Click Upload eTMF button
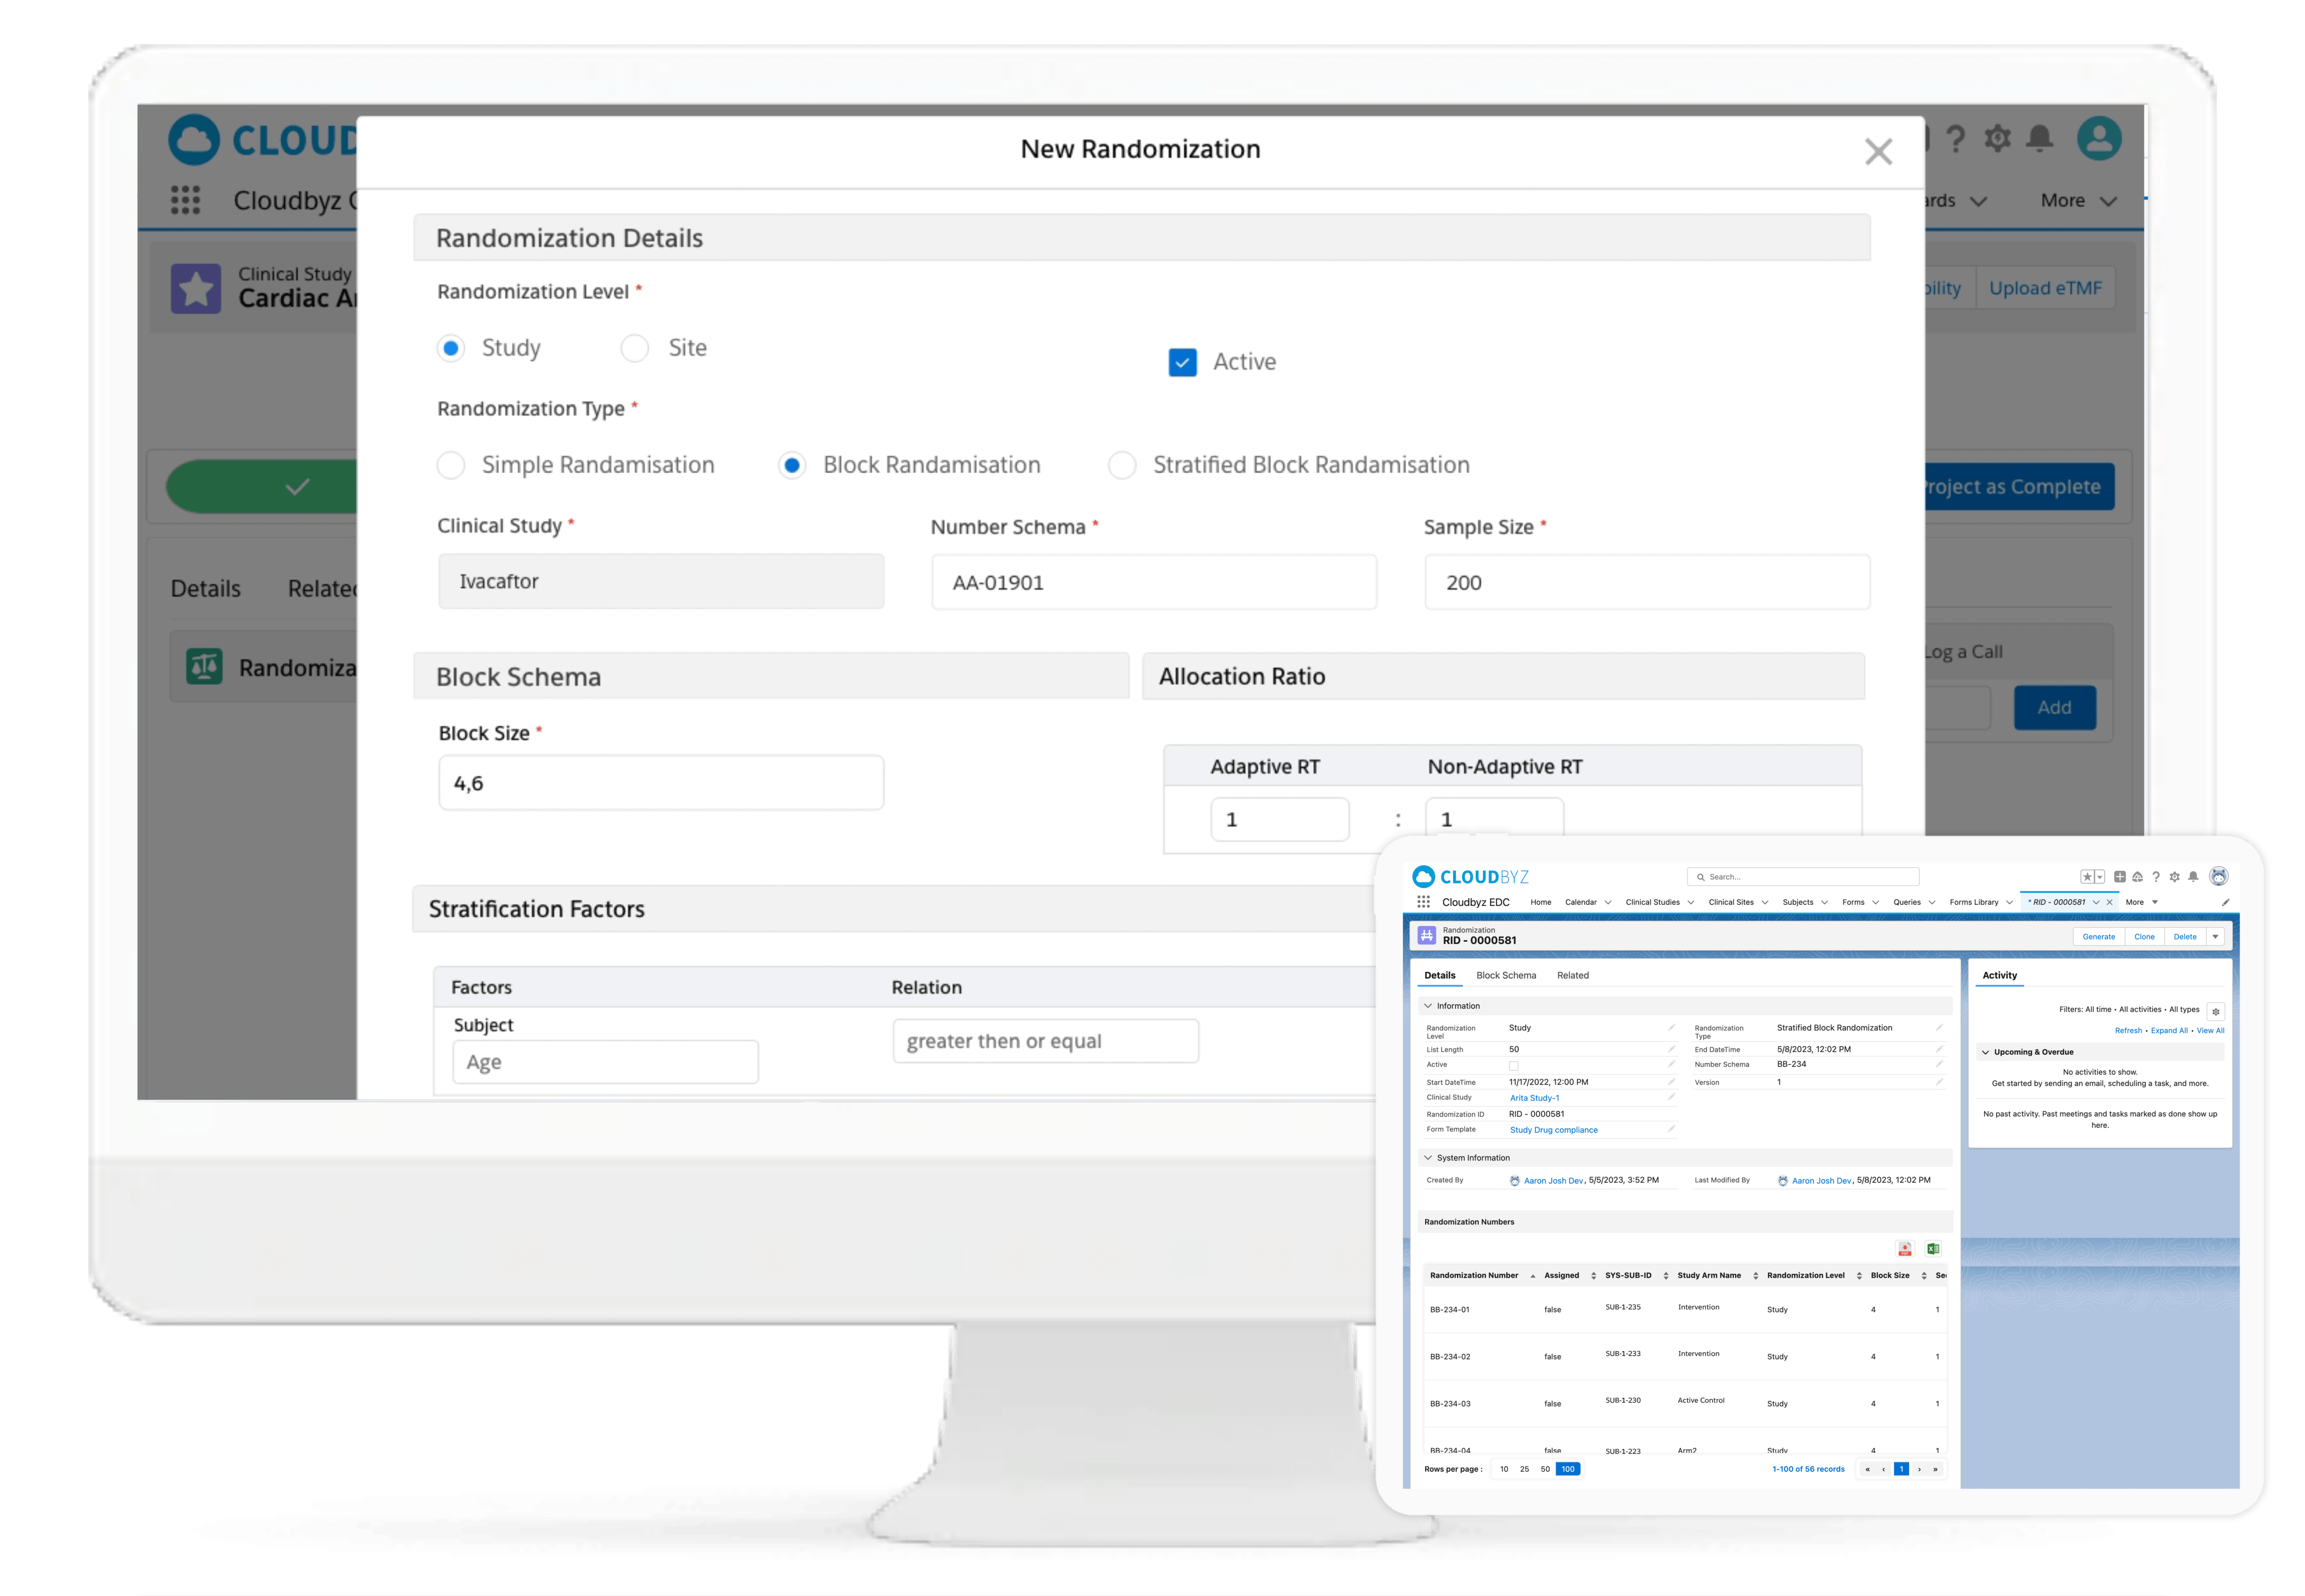2305x1596 pixels. [2045, 288]
